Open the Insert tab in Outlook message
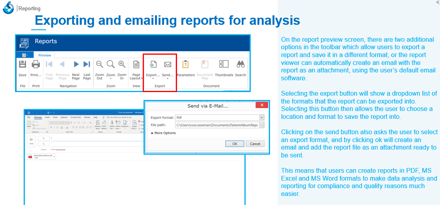Viewport: 440px width, 205px height. (47, 117)
